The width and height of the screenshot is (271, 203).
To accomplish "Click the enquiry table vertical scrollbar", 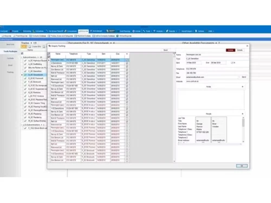I will pyautogui.click(x=175, y=108).
